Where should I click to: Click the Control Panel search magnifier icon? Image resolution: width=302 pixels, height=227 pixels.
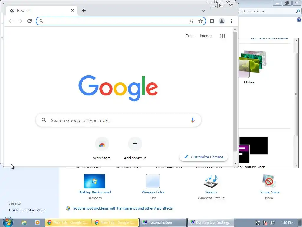click(x=298, y=11)
